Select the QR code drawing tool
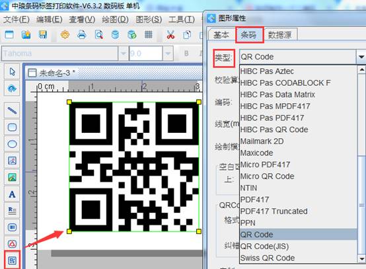The height and width of the screenshot is (269, 366). point(12,260)
